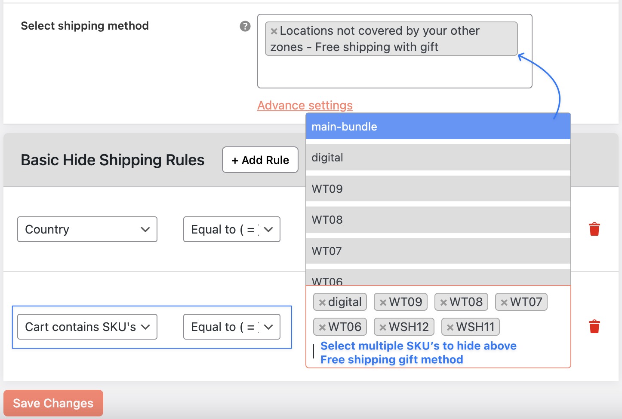Open the Country condition dropdown

(x=87, y=229)
